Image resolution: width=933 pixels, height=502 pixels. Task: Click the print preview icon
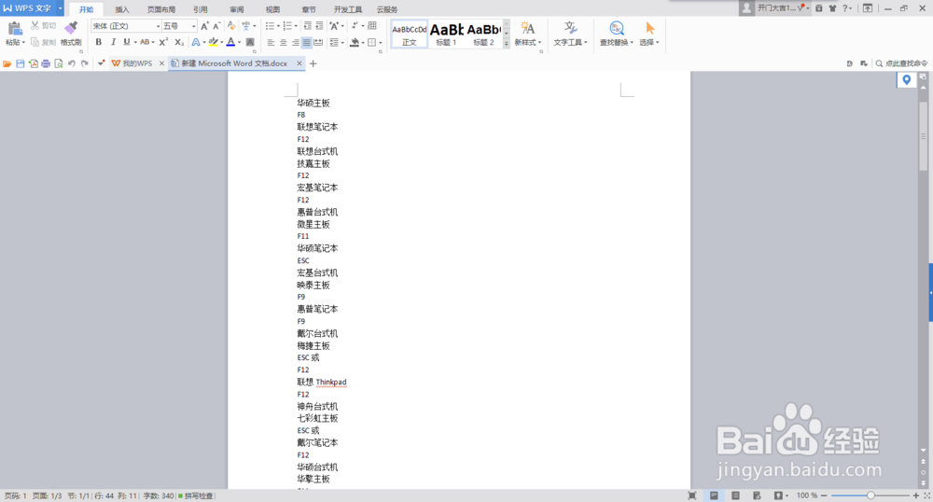[58, 63]
